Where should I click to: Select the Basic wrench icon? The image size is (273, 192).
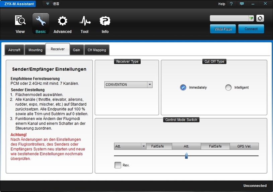41,21
